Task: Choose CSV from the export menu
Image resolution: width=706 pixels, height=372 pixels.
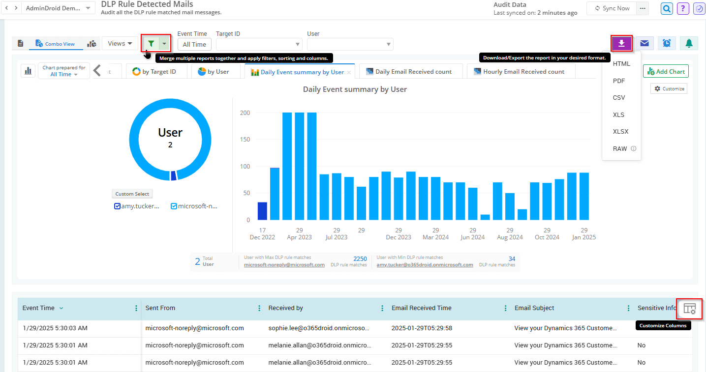Action: pyautogui.click(x=618, y=97)
